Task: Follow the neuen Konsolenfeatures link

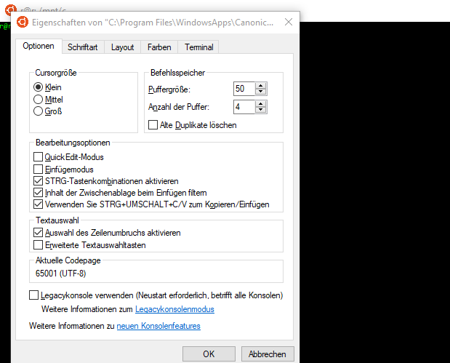Action: (158, 326)
